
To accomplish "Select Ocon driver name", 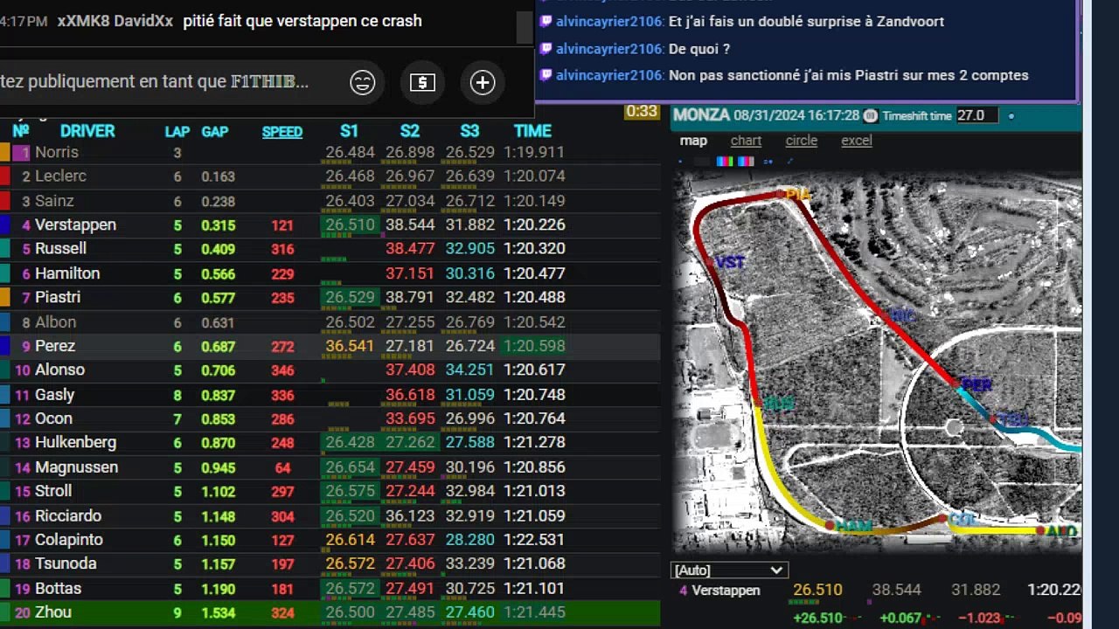I will click(x=53, y=419).
